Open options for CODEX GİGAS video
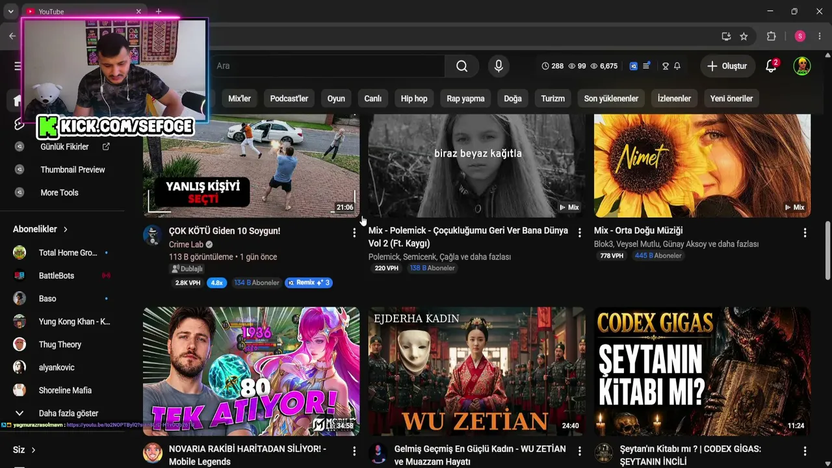 805,450
